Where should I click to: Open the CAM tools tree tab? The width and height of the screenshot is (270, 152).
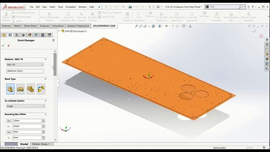point(49,35)
